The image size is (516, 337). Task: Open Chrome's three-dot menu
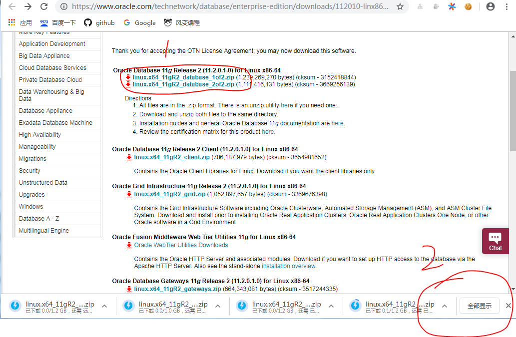click(507, 6)
